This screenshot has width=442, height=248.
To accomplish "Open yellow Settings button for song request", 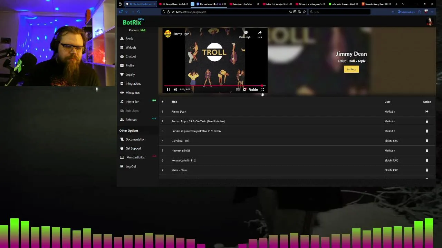I will [351, 69].
